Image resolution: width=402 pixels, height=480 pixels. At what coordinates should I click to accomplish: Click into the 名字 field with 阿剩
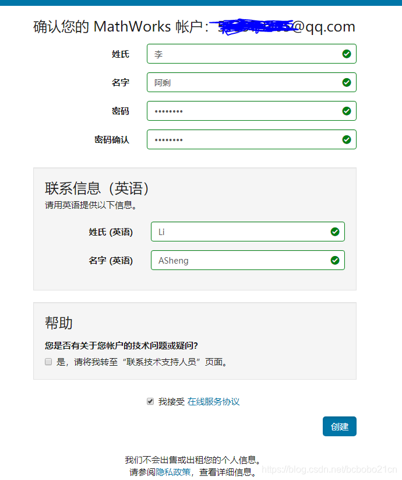(245, 83)
